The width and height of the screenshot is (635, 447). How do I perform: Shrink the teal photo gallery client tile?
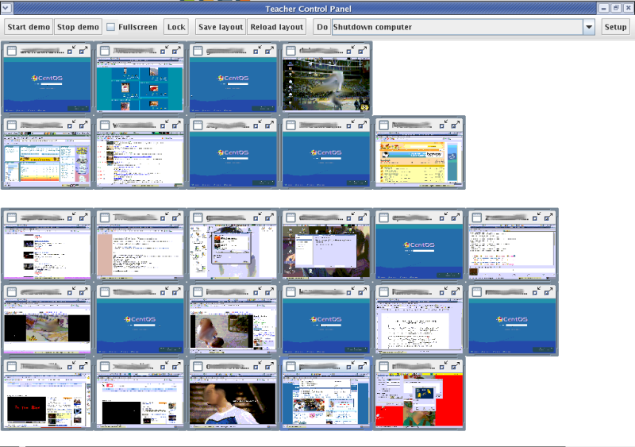point(164,50)
